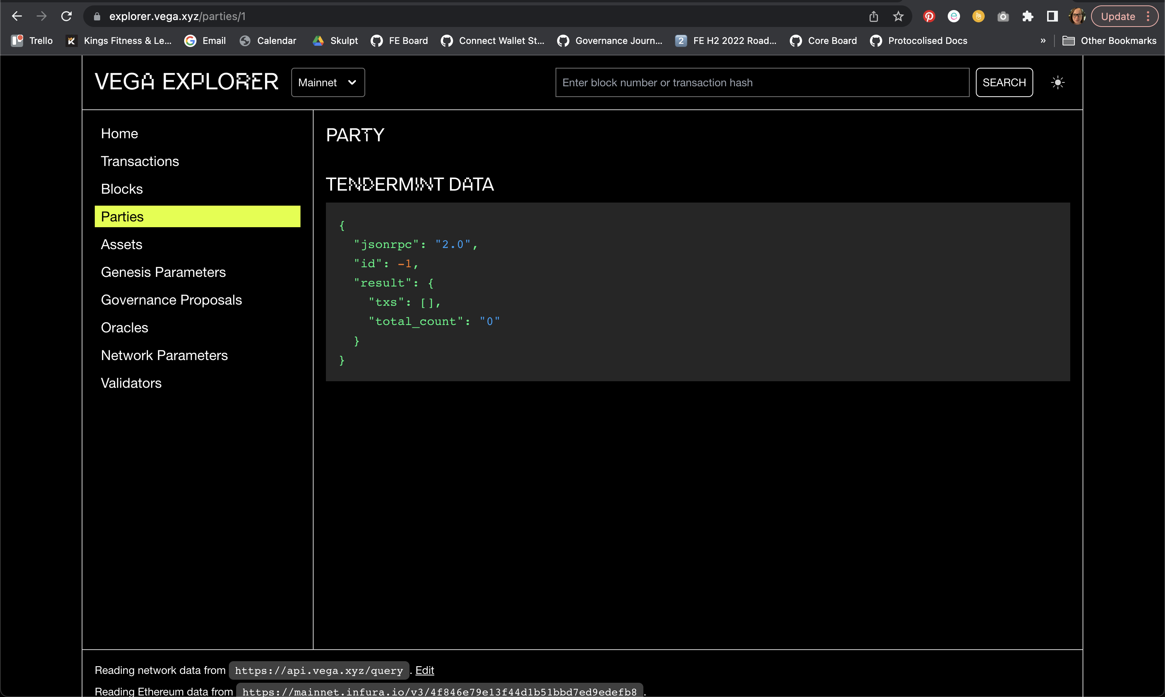Screen dimensions: 1165x697
Task: Toggle light mode with the sun icon
Action: click(x=1058, y=82)
